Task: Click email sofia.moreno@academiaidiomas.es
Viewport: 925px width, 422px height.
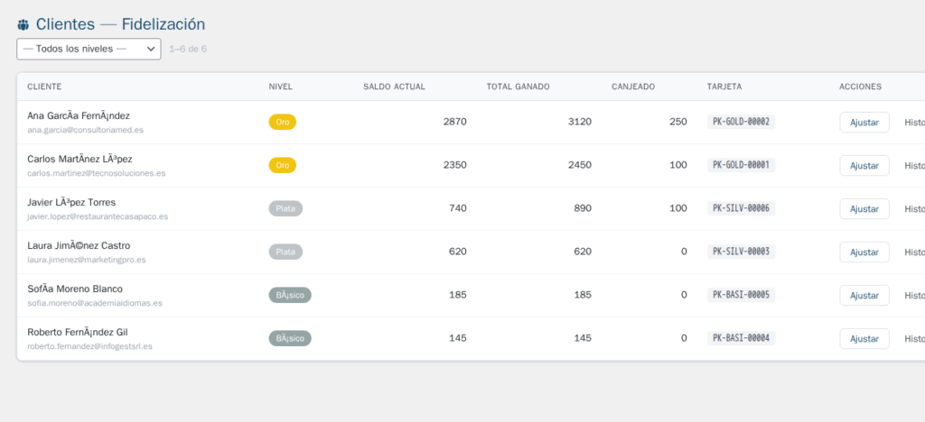Action: 94,303
